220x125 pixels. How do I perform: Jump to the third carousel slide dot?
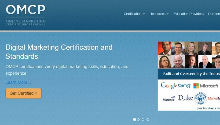coord(143,120)
